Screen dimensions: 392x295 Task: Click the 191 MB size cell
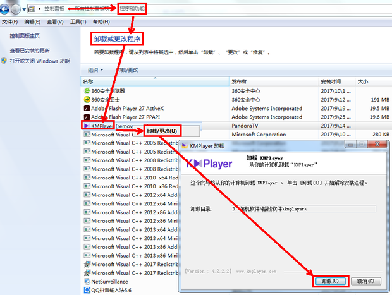click(x=380, y=100)
